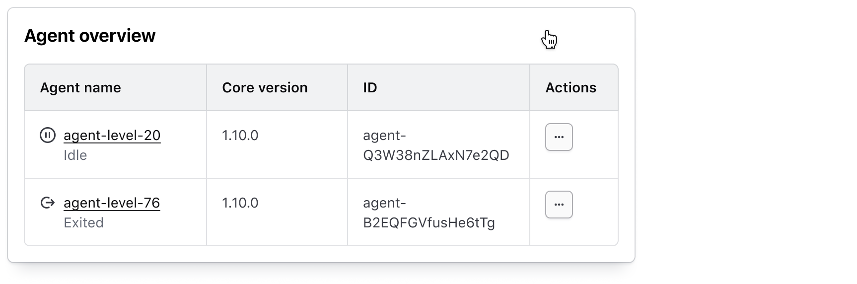Open the agent-level-20 link
The height and width of the screenshot is (284, 857).
112,135
